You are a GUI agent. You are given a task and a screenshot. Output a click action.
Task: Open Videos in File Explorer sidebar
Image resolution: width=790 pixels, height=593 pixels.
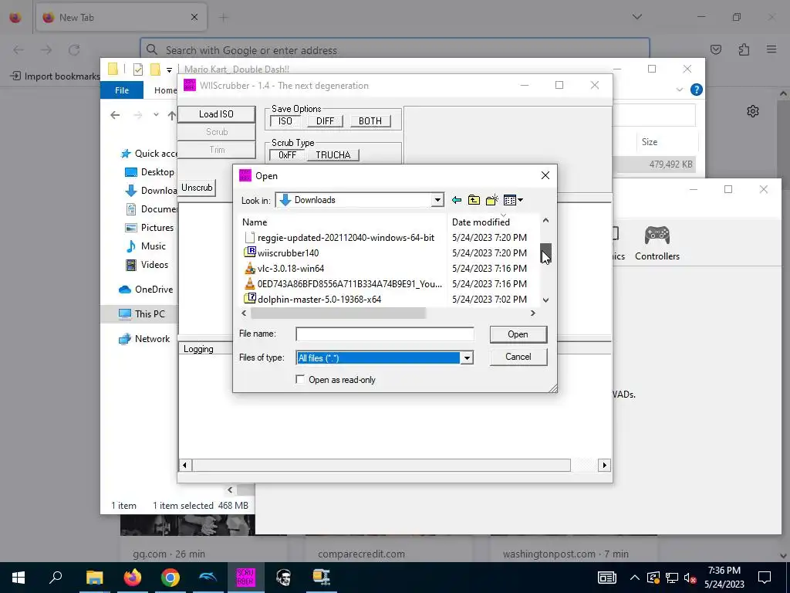pyautogui.click(x=147, y=265)
